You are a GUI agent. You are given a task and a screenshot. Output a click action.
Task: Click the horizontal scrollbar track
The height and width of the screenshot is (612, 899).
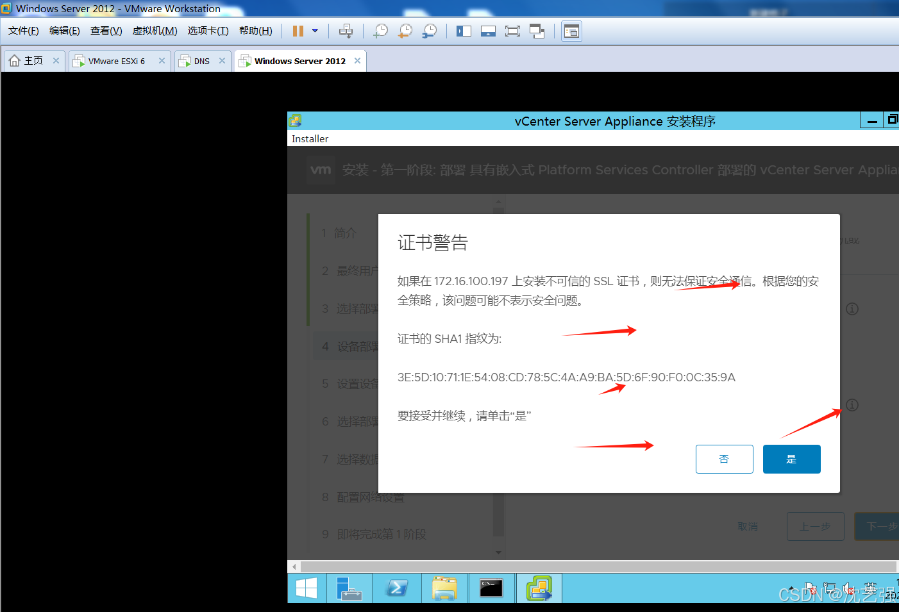click(598, 567)
